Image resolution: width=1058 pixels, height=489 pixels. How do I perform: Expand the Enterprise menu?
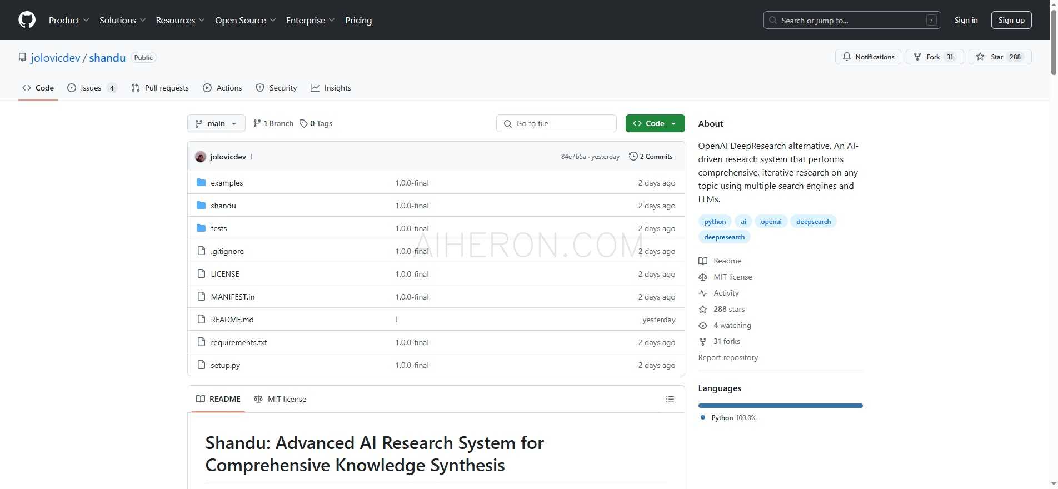click(310, 20)
